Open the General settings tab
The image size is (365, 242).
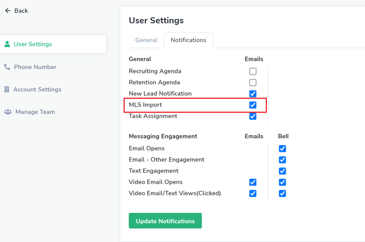click(146, 40)
